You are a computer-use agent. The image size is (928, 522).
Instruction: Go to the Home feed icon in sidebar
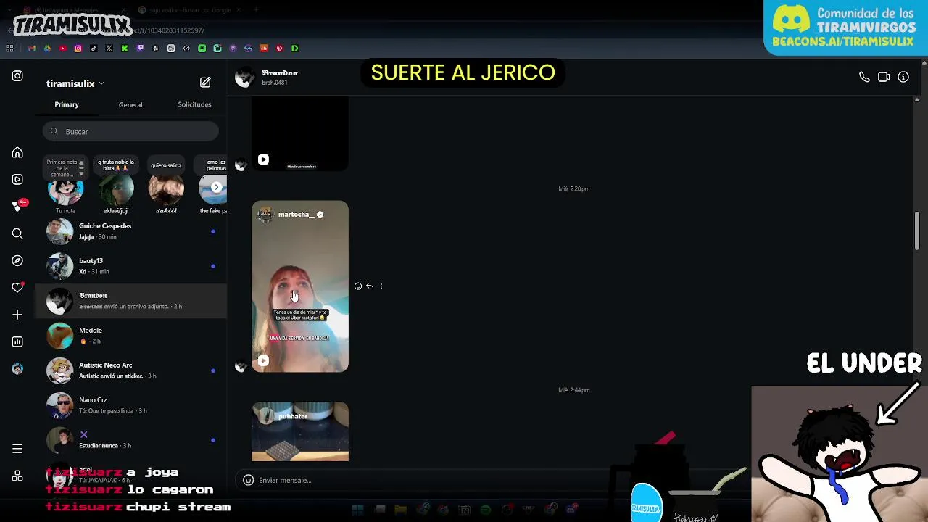pyautogui.click(x=17, y=153)
